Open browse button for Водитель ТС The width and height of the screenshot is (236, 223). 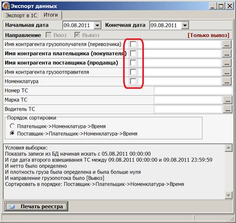click(x=227, y=109)
